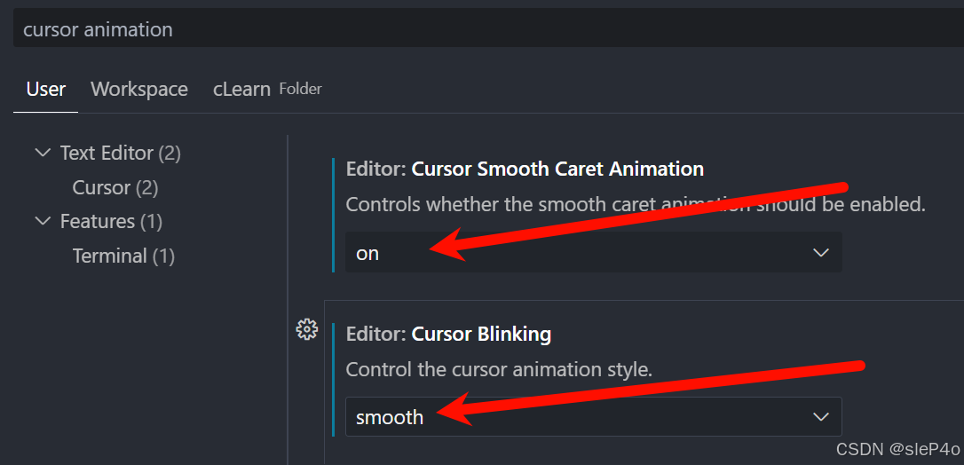The height and width of the screenshot is (465, 964).
Task: Open the Cursor Smooth Caret Animation dropdown
Action: (x=593, y=252)
